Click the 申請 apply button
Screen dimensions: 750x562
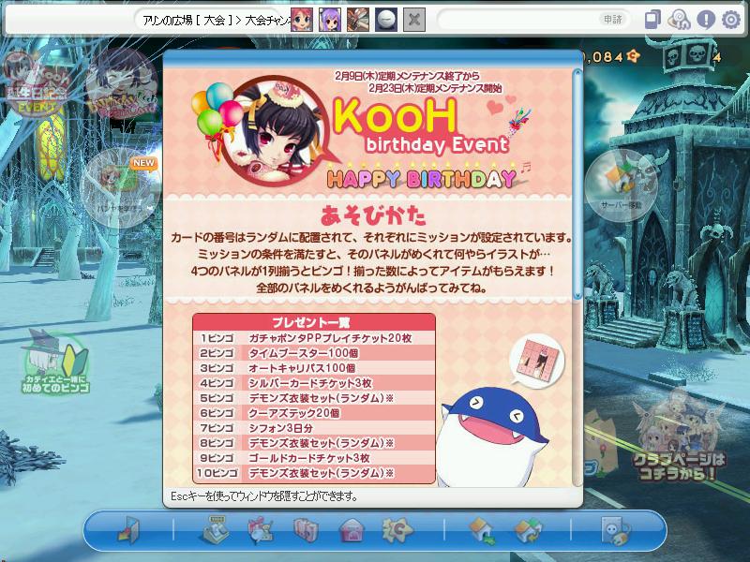coord(612,20)
